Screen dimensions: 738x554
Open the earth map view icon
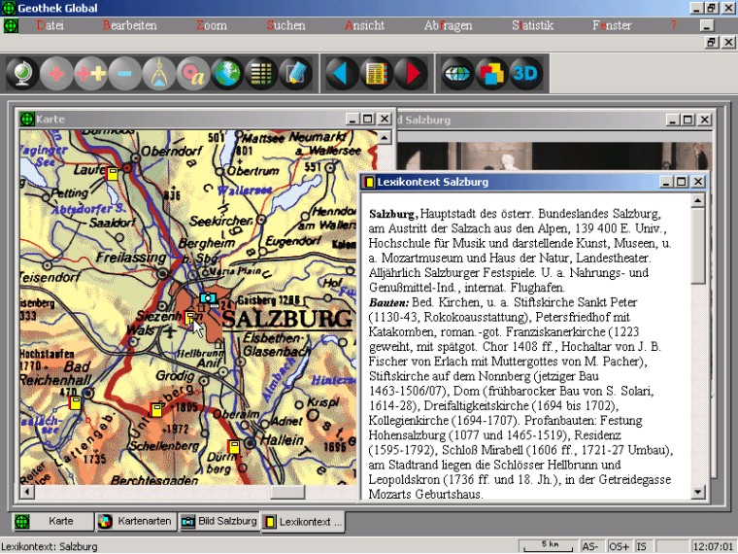[x=227, y=74]
